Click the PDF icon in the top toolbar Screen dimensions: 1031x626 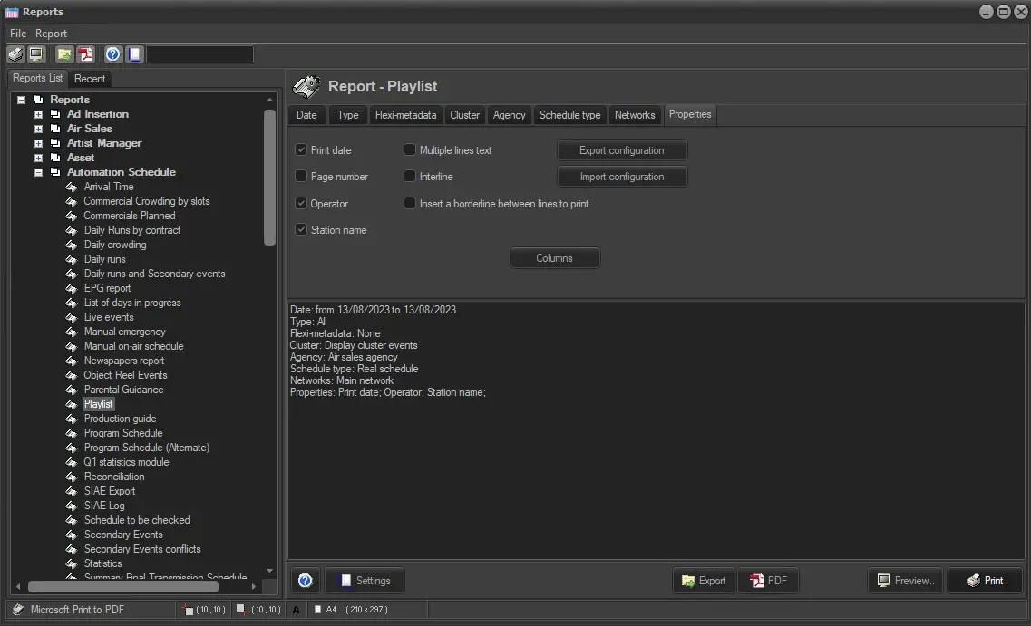click(x=85, y=54)
